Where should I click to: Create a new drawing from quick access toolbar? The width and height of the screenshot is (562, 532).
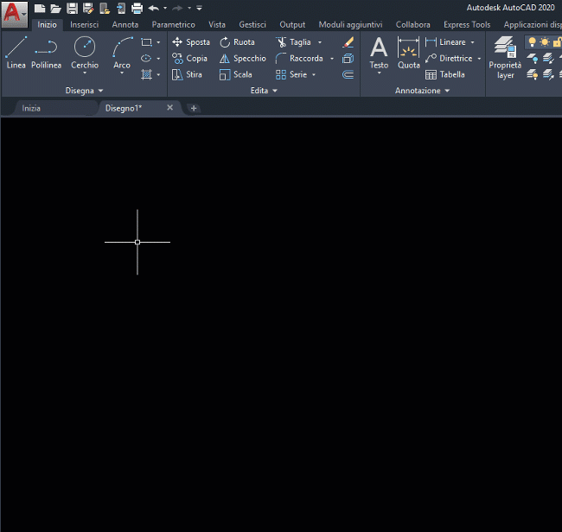(x=40, y=8)
